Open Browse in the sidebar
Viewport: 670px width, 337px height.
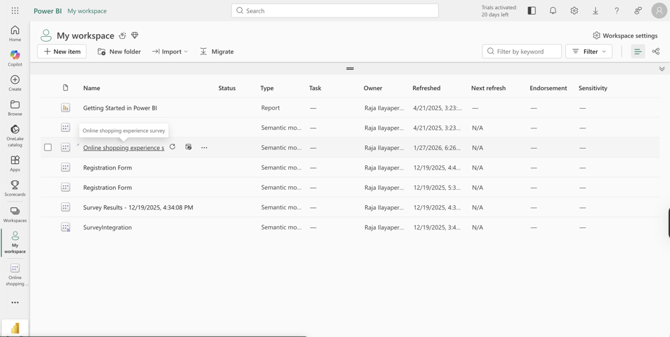click(15, 107)
